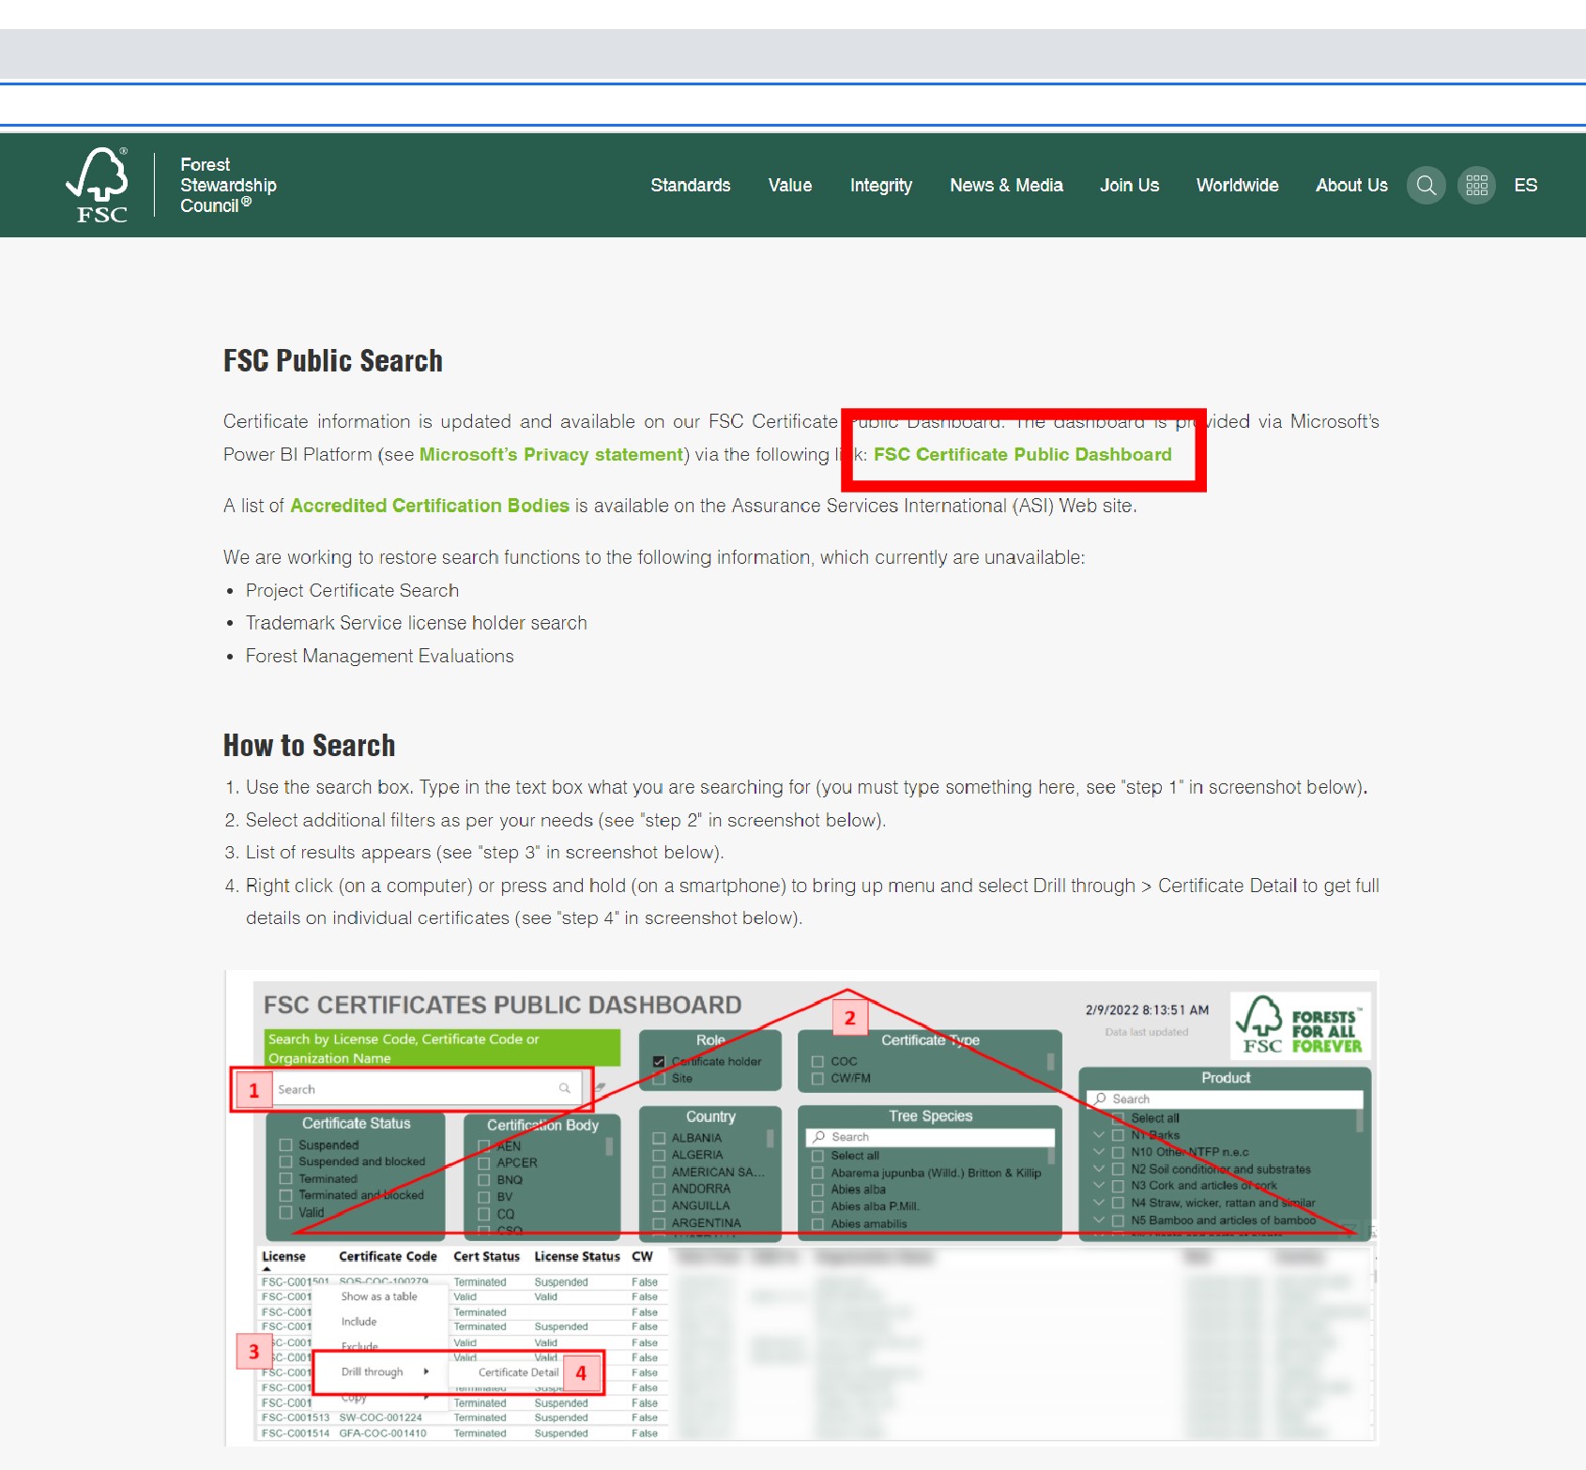Open the Standards menu
The image size is (1586, 1470).
[690, 186]
